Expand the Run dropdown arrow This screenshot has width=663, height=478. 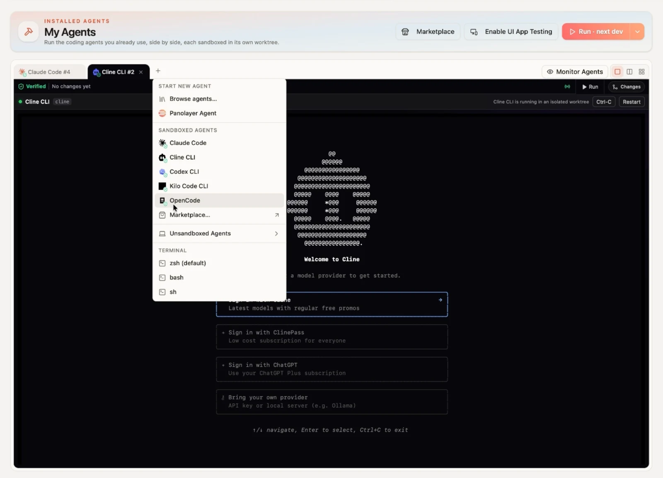coord(637,31)
